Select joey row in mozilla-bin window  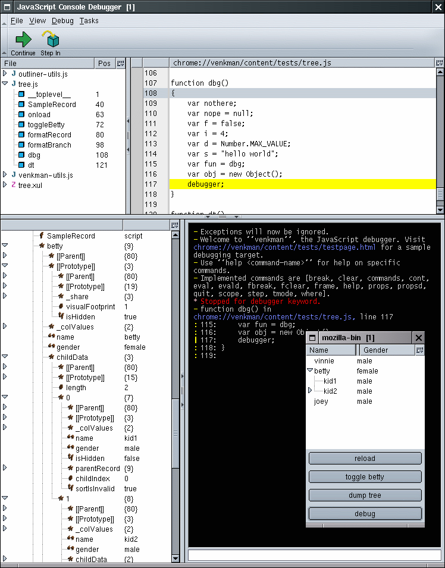pyautogui.click(x=365, y=401)
